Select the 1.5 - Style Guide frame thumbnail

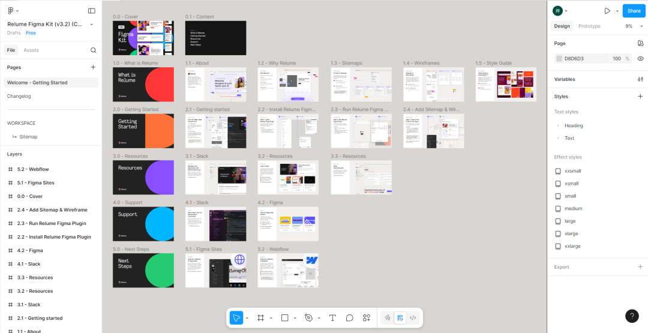pos(506,84)
